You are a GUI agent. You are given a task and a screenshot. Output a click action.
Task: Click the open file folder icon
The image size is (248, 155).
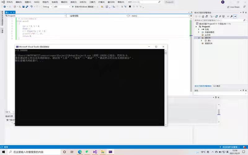(x=20, y=7)
